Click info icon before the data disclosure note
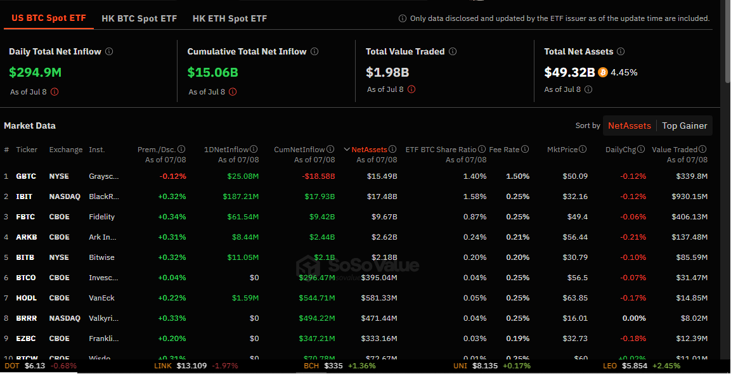731x374 pixels. click(403, 18)
